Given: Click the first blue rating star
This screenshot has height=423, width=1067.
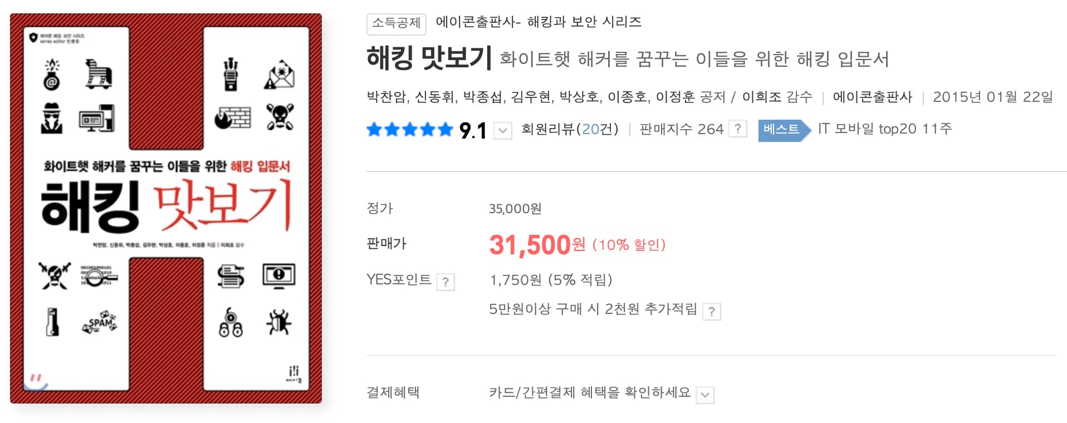Looking at the screenshot, I should [375, 129].
